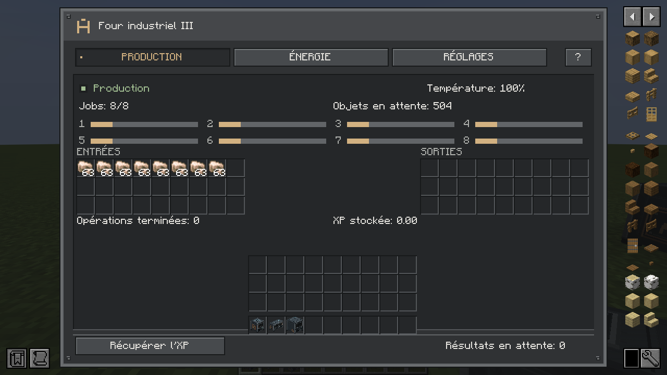
Task: Click the "Résultats en attente: 0" text
Action: 505,345
